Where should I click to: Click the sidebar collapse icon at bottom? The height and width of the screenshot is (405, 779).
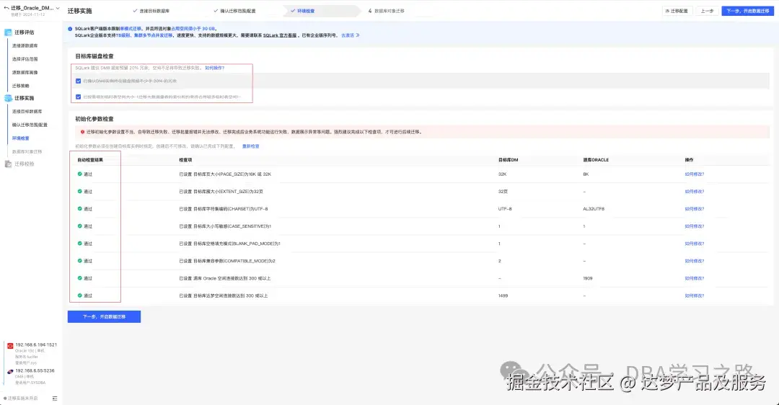click(55, 399)
